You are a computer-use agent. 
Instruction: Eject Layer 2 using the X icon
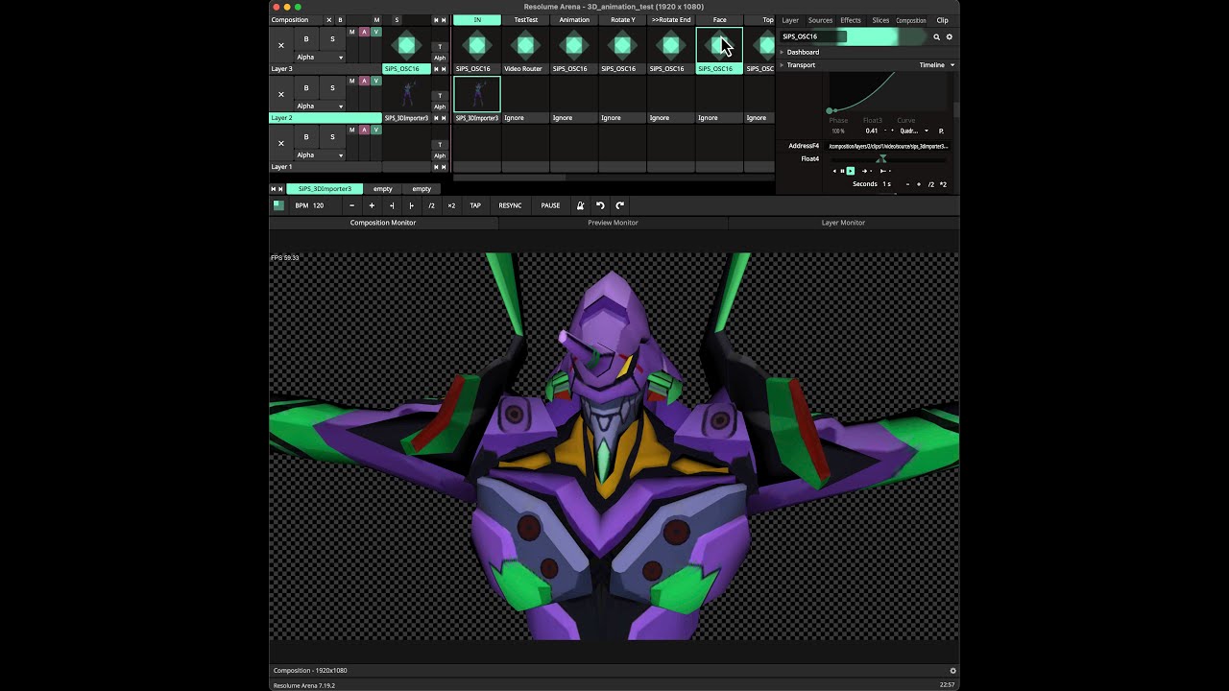click(280, 94)
